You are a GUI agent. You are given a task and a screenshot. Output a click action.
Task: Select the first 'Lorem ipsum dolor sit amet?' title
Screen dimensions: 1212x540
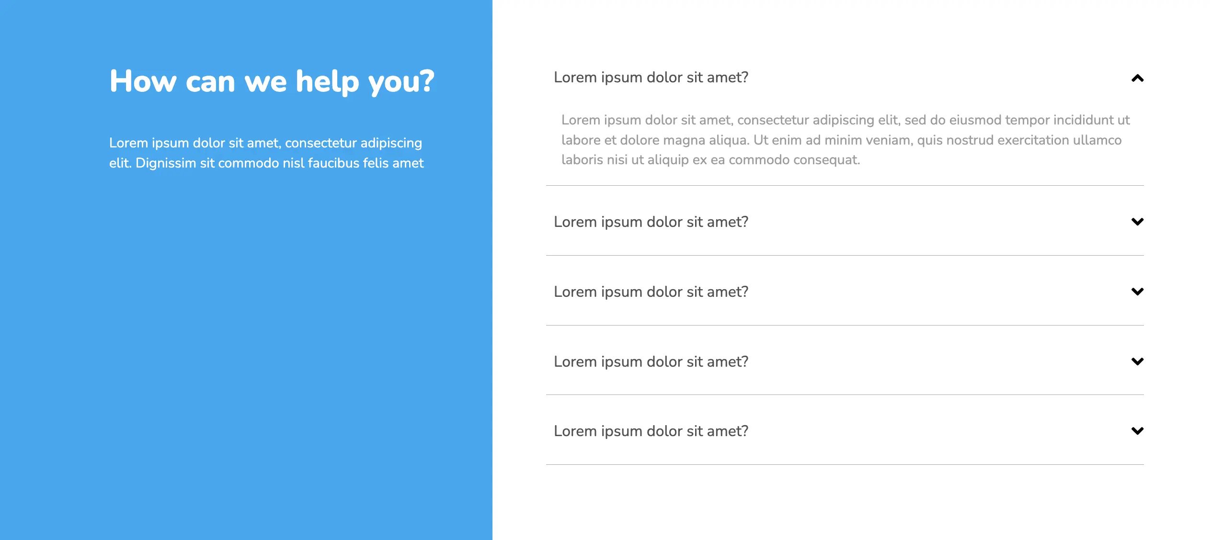pyautogui.click(x=651, y=78)
